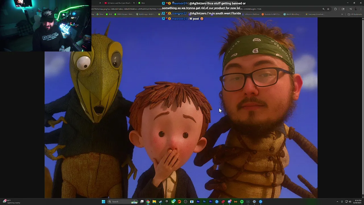The width and height of the screenshot is (364, 205).
Task: Open the clock and date flyout
Action: tap(358, 202)
